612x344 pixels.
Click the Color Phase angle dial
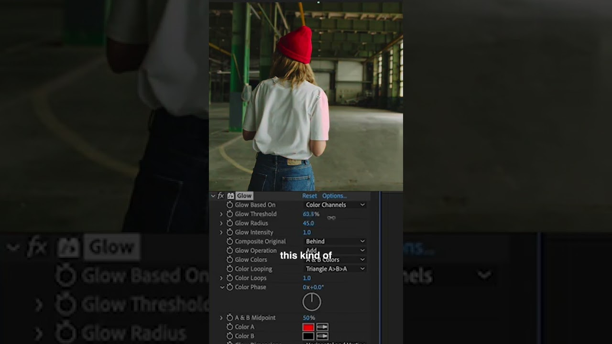click(312, 302)
